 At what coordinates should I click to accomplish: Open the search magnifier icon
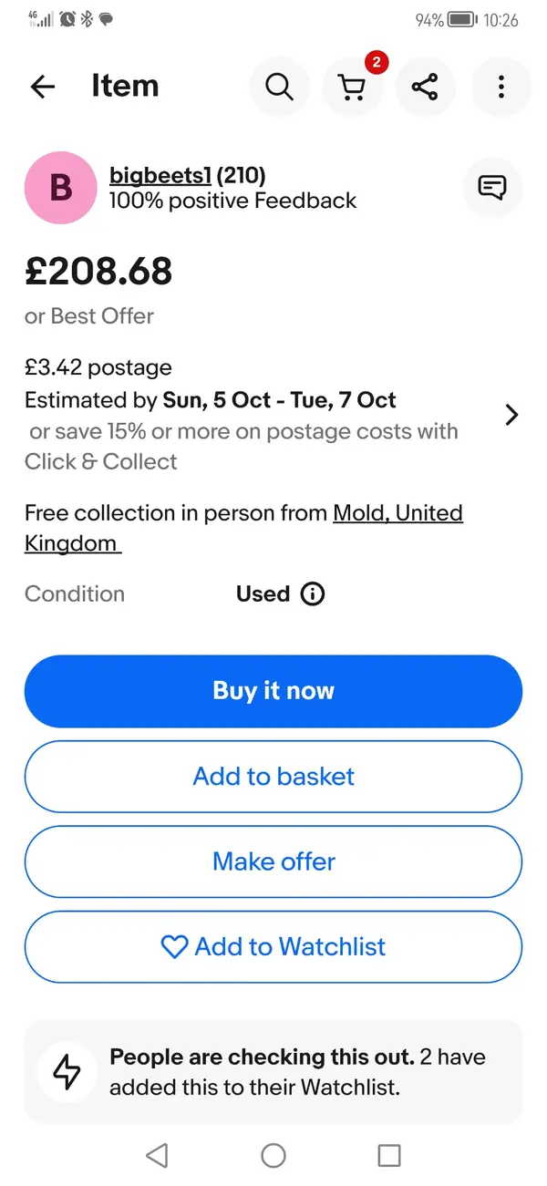pos(279,87)
